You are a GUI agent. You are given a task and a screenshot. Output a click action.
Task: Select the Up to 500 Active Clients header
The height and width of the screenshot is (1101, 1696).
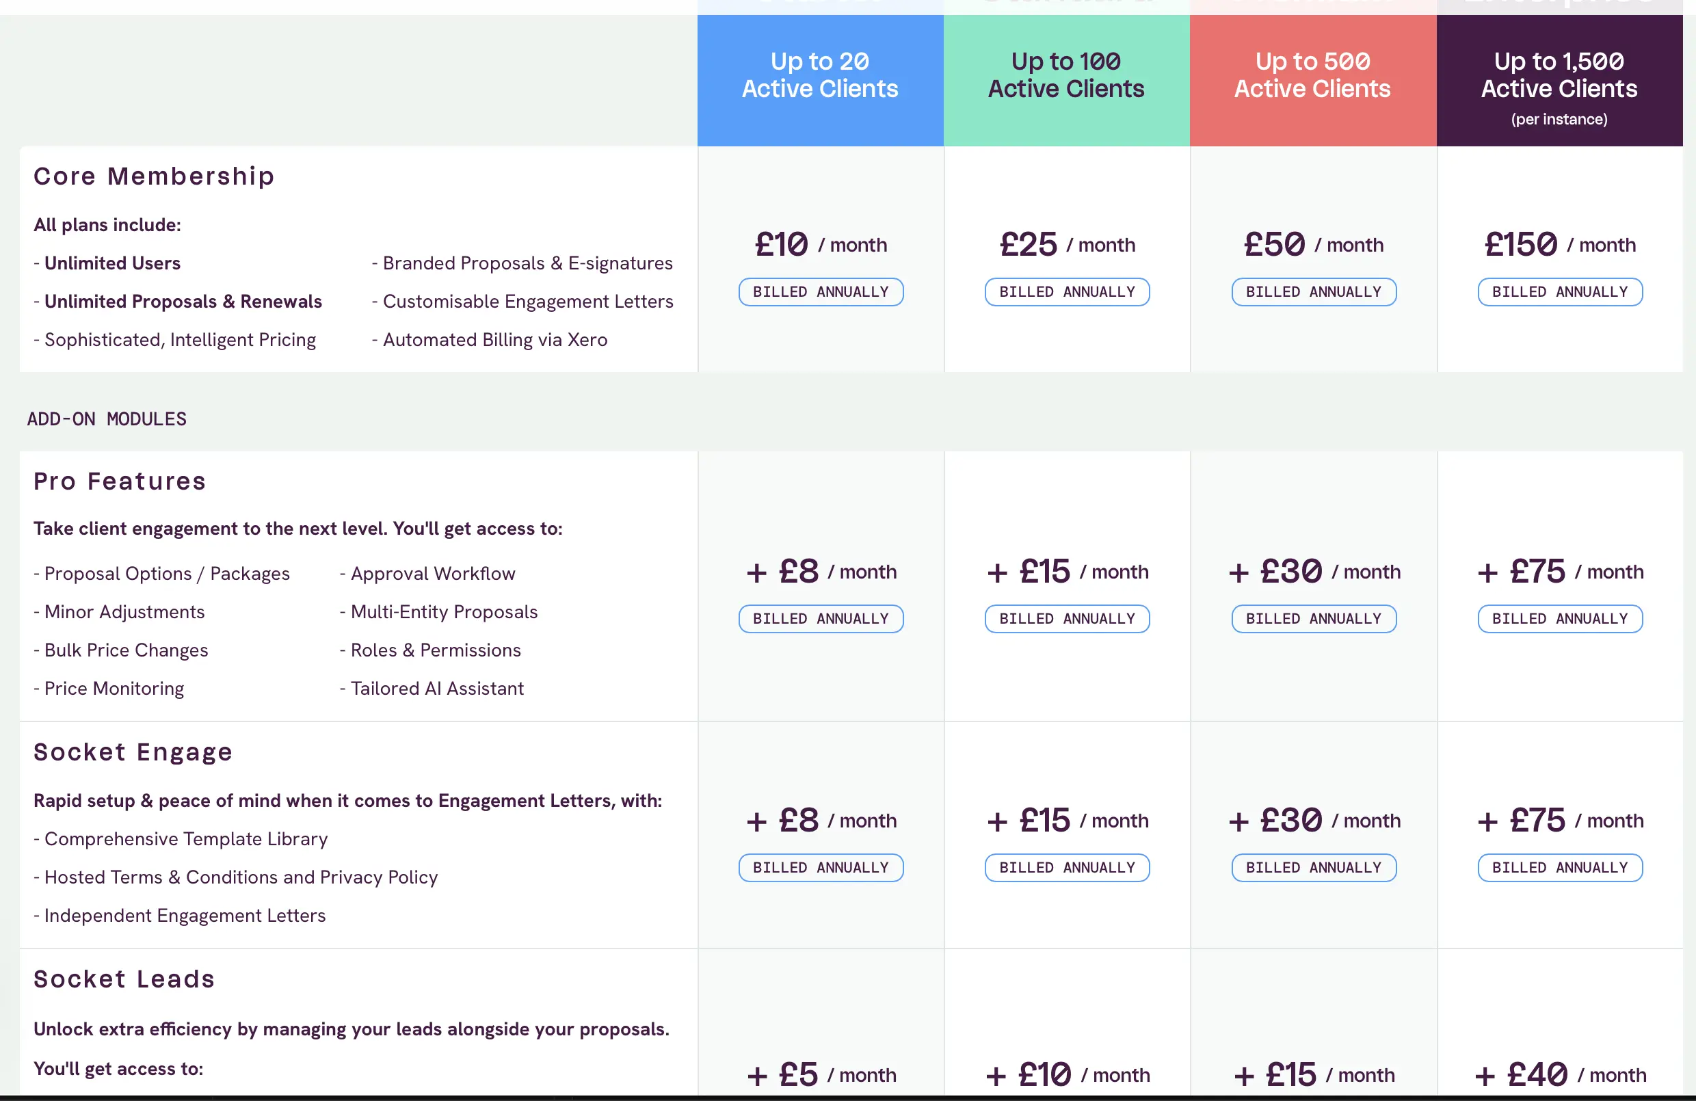(1312, 81)
